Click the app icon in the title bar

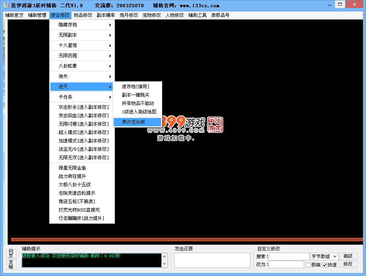[6, 5]
